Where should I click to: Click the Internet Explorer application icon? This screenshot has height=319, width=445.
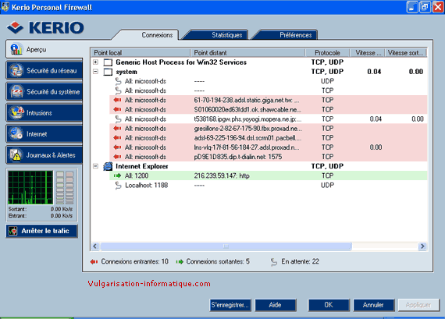[x=108, y=166]
